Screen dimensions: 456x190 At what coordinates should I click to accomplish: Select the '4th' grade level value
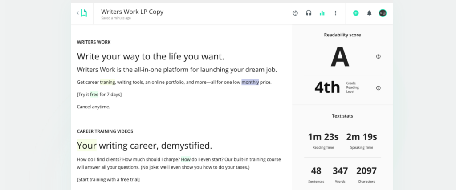[327, 87]
